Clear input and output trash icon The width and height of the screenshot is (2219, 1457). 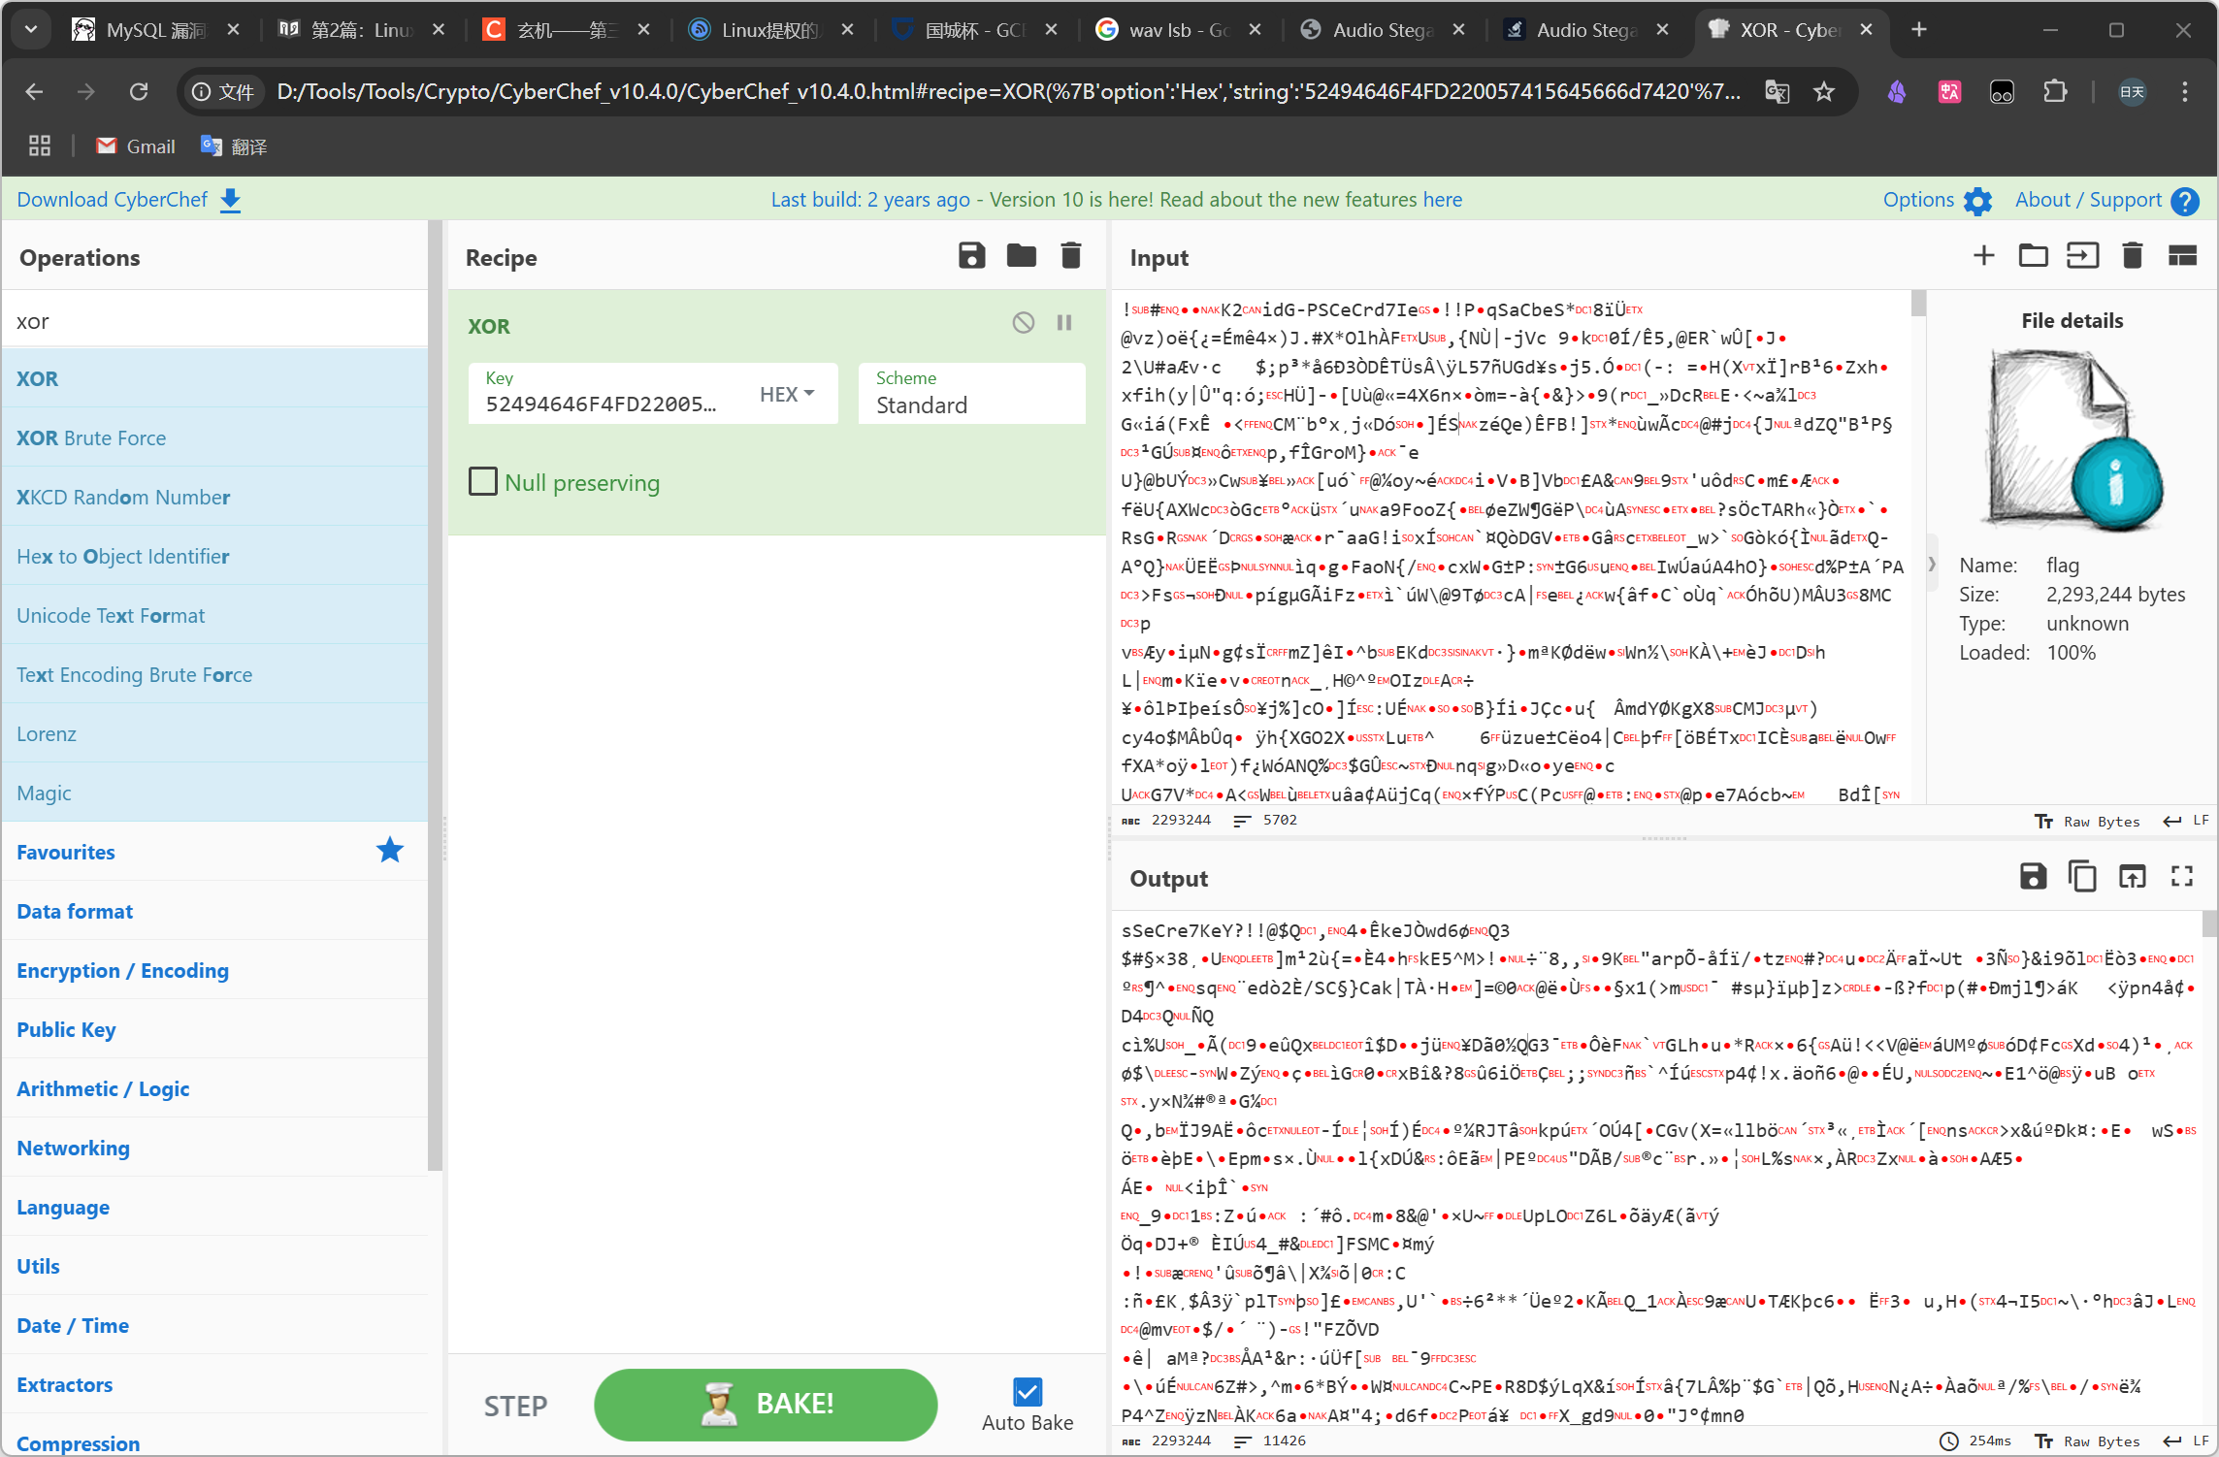coord(2132,256)
